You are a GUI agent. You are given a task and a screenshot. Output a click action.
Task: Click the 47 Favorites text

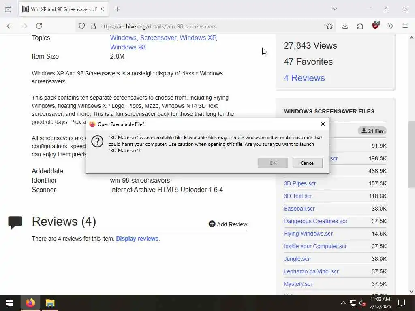[308, 62]
